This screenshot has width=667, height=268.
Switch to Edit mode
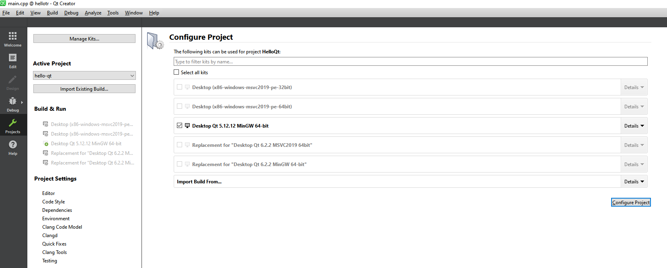tap(13, 61)
